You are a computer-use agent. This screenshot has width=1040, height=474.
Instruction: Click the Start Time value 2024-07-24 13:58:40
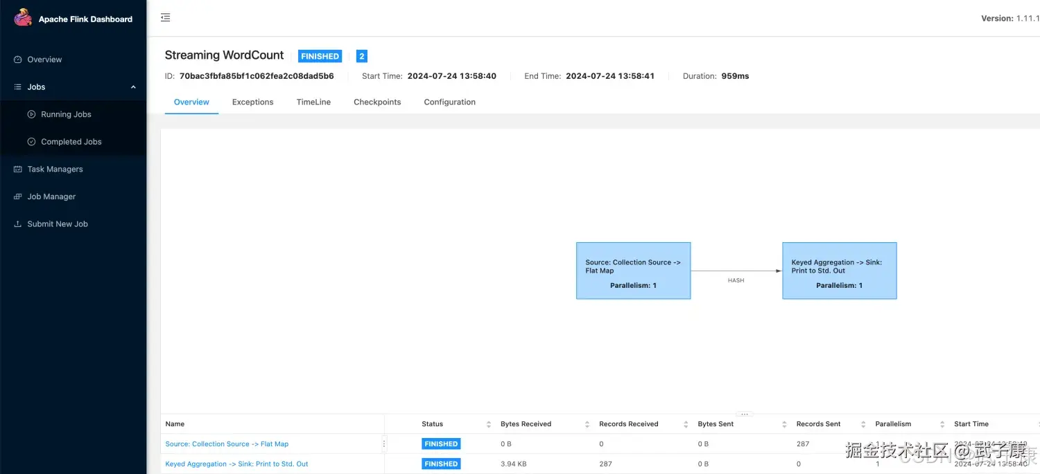tap(451, 76)
